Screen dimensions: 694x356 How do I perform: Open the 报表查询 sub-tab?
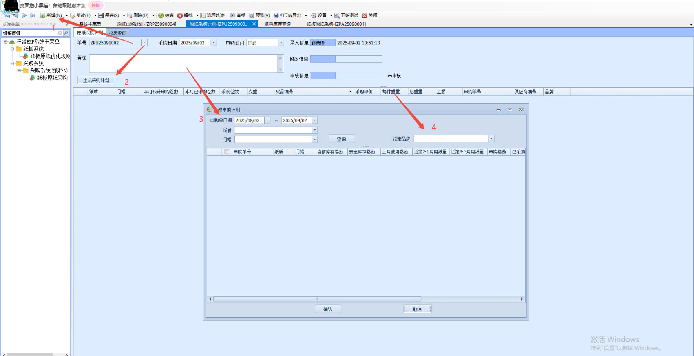(117, 33)
